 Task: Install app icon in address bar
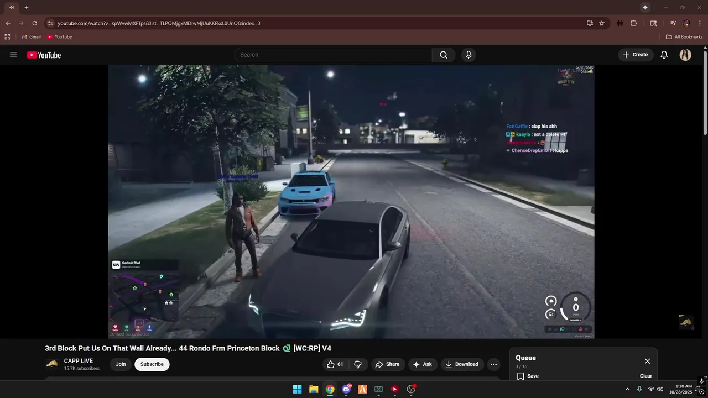pyautogui.click(x=590, y=23)
